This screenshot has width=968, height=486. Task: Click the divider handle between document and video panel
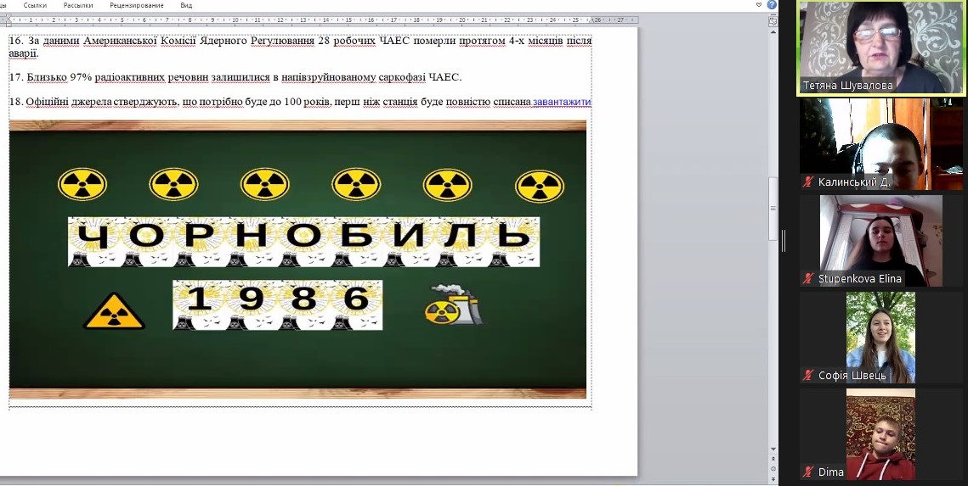pos(784,241)
